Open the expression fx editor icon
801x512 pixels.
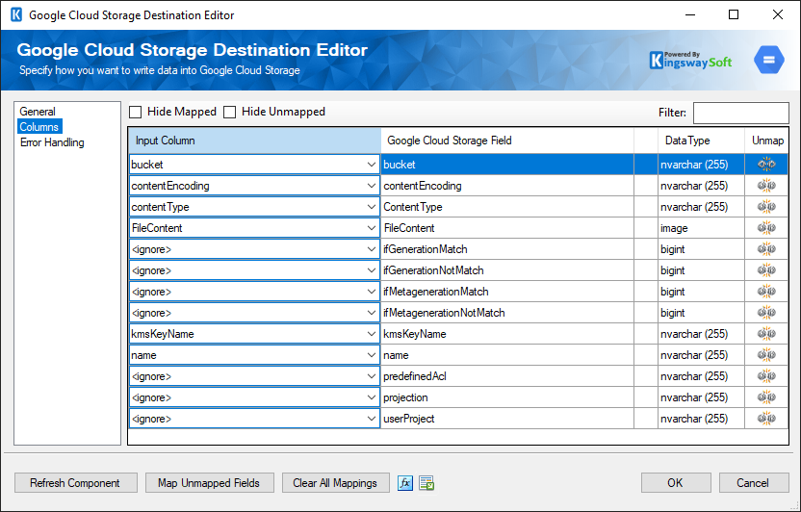click(x=405, y=483)
